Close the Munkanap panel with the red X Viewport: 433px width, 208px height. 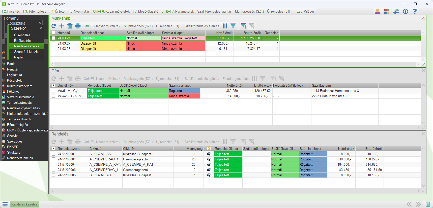pos(423,18)
